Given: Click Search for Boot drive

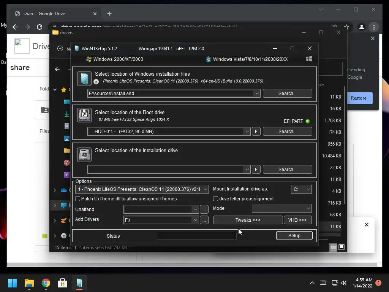Looking at the screenshot, I should click(287, 131).
